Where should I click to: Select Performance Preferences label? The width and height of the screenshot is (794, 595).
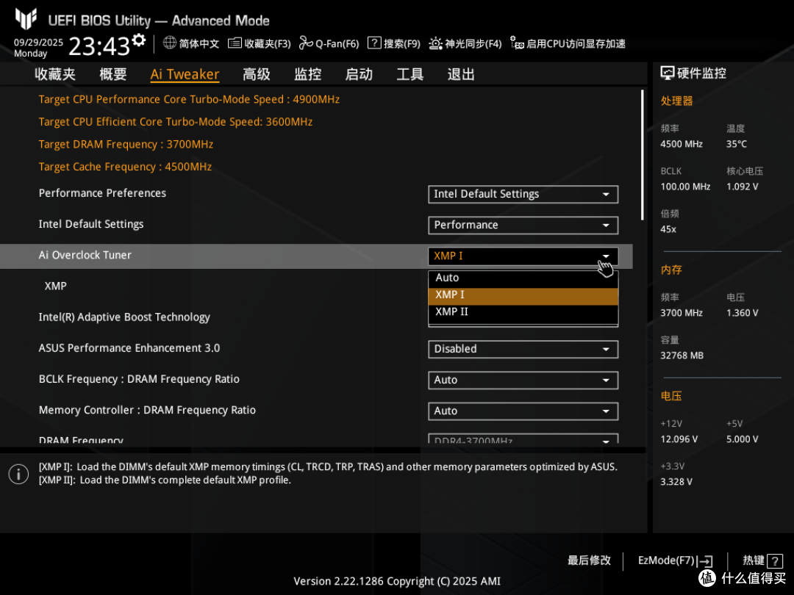click(x=102, y=193)
